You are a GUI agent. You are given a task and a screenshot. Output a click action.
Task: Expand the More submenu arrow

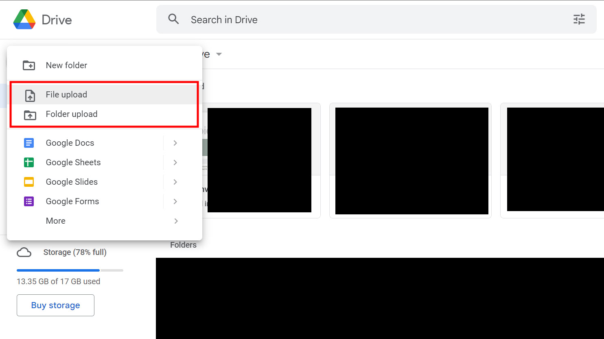[176, 221]
